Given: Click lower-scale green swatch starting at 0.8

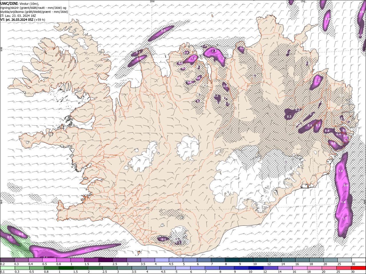Looking at the screenshot, I should point(51,268).
